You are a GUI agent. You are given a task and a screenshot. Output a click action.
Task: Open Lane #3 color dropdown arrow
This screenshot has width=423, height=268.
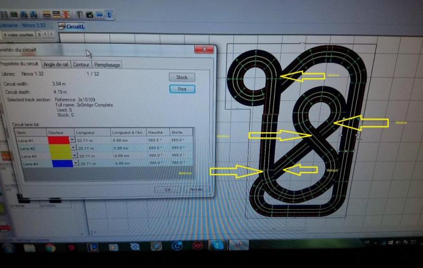point(75,156)
